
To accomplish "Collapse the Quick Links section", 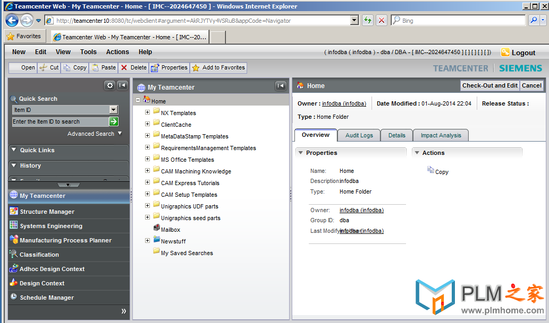I will coord(14,150).
